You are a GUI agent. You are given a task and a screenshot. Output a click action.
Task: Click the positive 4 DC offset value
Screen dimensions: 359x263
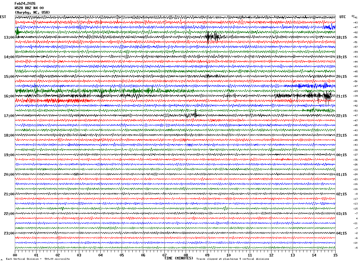(x=357, y=218)
